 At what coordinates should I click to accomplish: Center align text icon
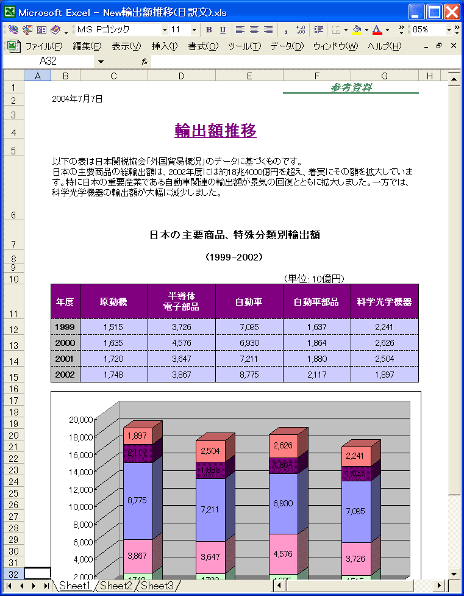click(x=254, y=30)
